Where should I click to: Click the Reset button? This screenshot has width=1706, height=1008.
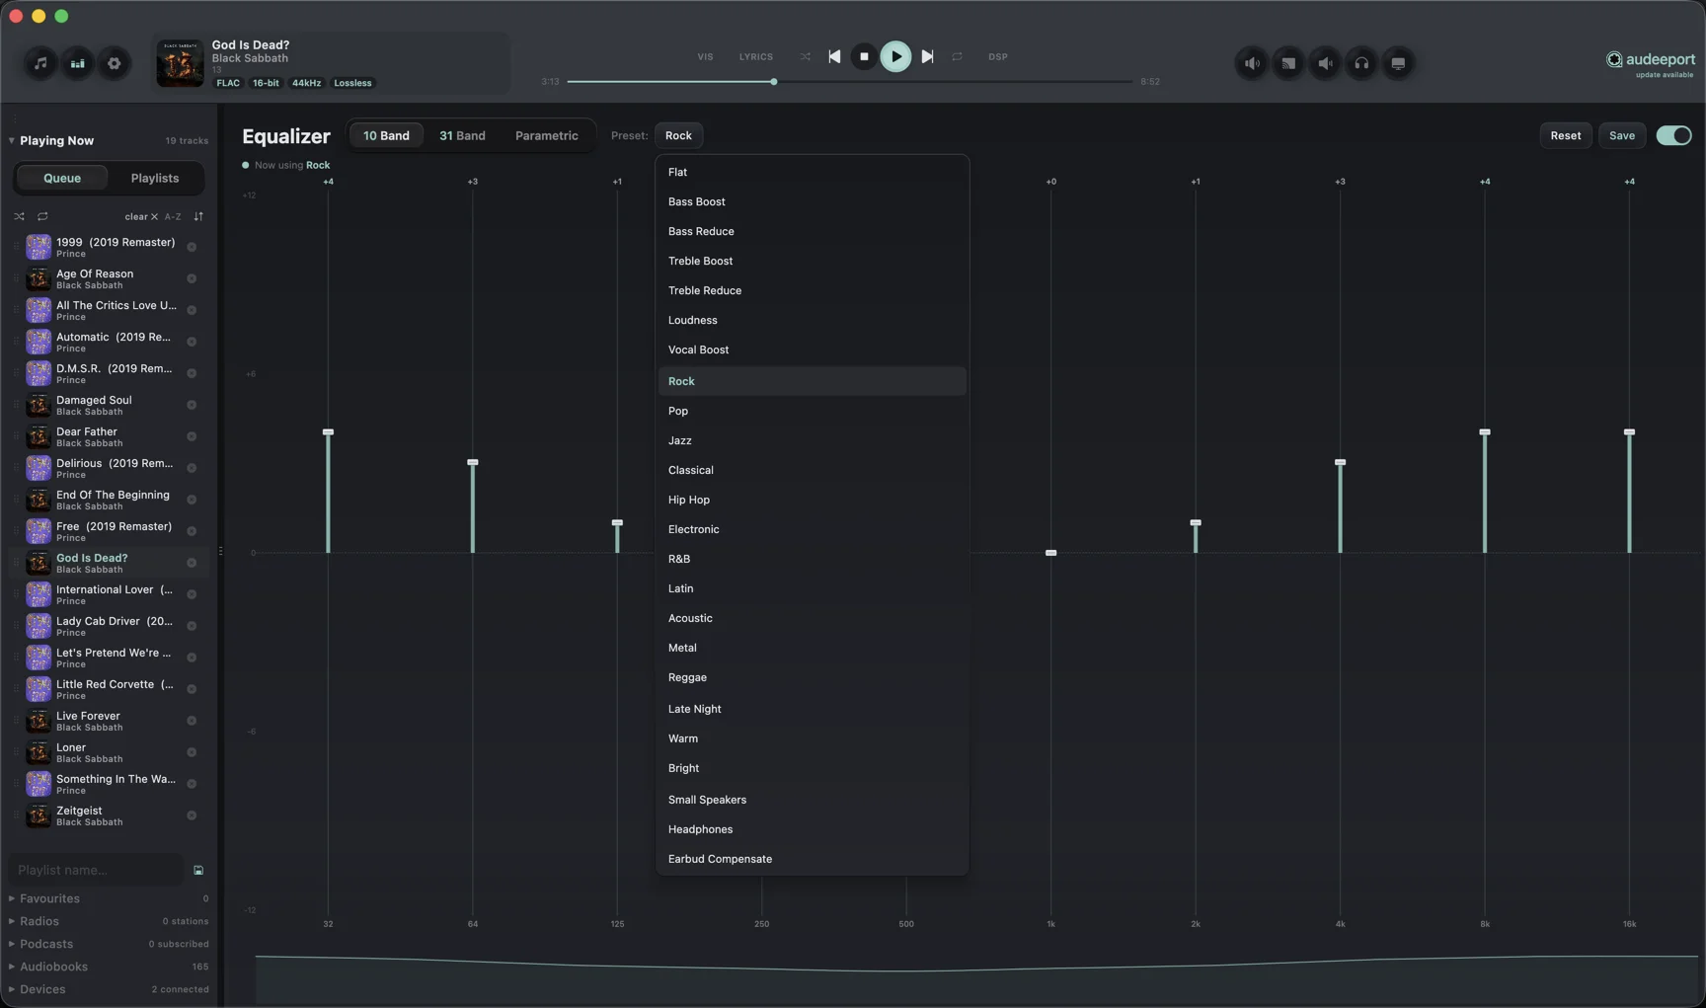pos(1565,135)
